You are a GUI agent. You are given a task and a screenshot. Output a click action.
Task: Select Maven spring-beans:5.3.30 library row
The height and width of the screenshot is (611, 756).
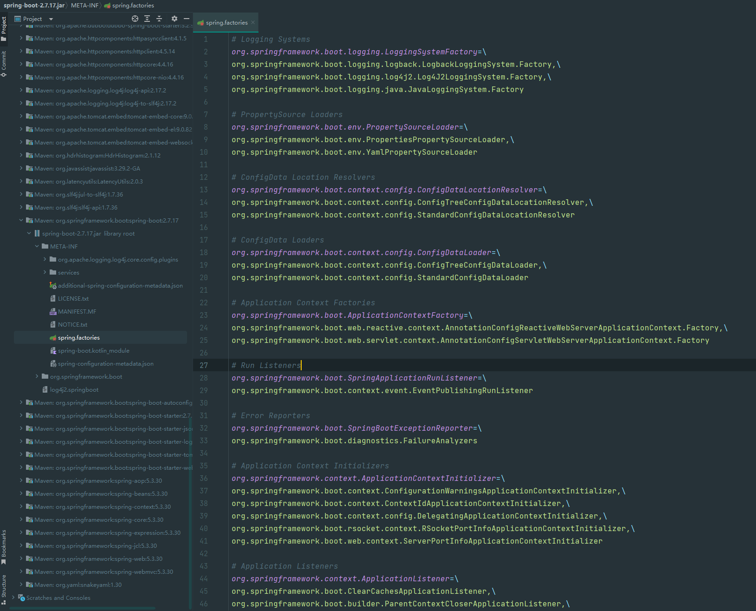coord(100,493)
